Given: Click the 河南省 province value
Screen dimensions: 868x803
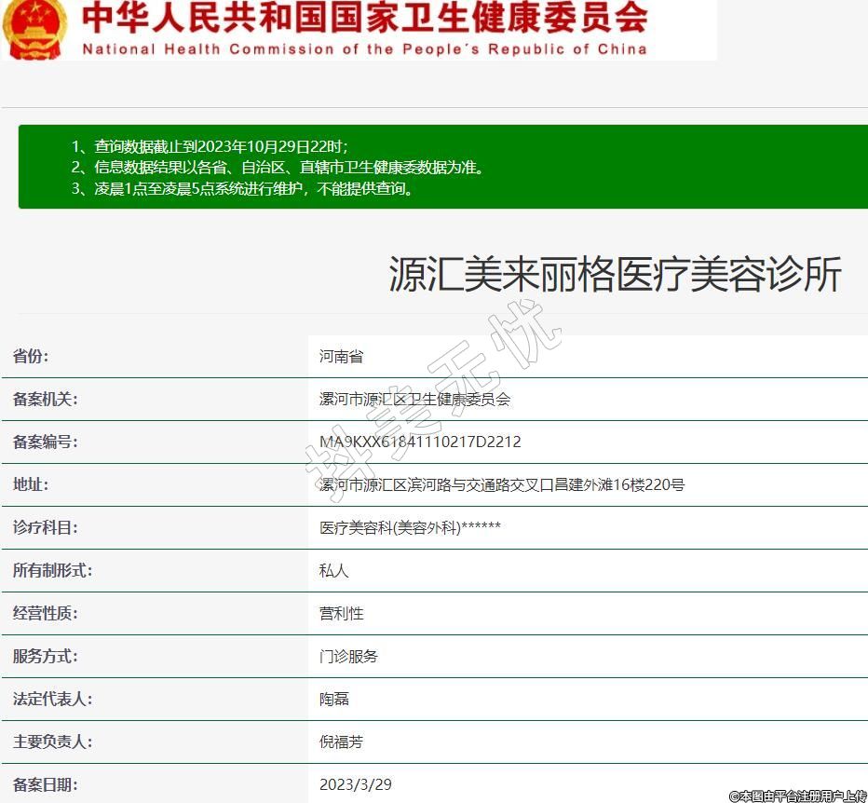Looking at the screenshot, I should [x=341, y=356].
